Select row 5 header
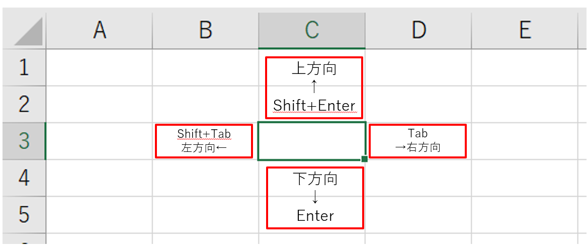 pos(24,215)
